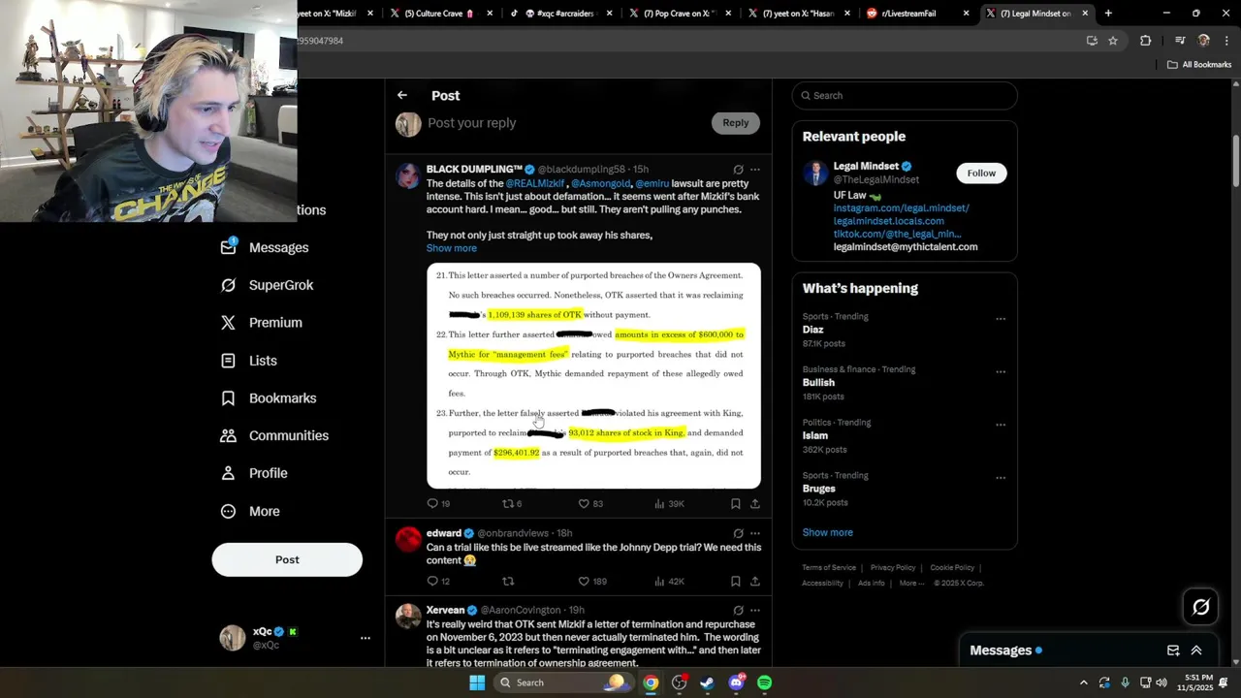Open Bookmarks in the sidebar

coord(269,398)
